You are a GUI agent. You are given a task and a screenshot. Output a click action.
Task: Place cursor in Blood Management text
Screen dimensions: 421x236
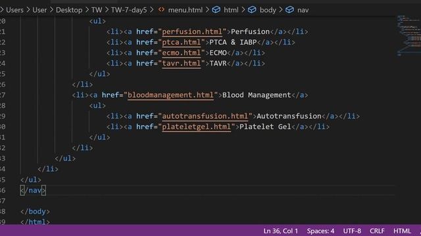click(257, 95)
